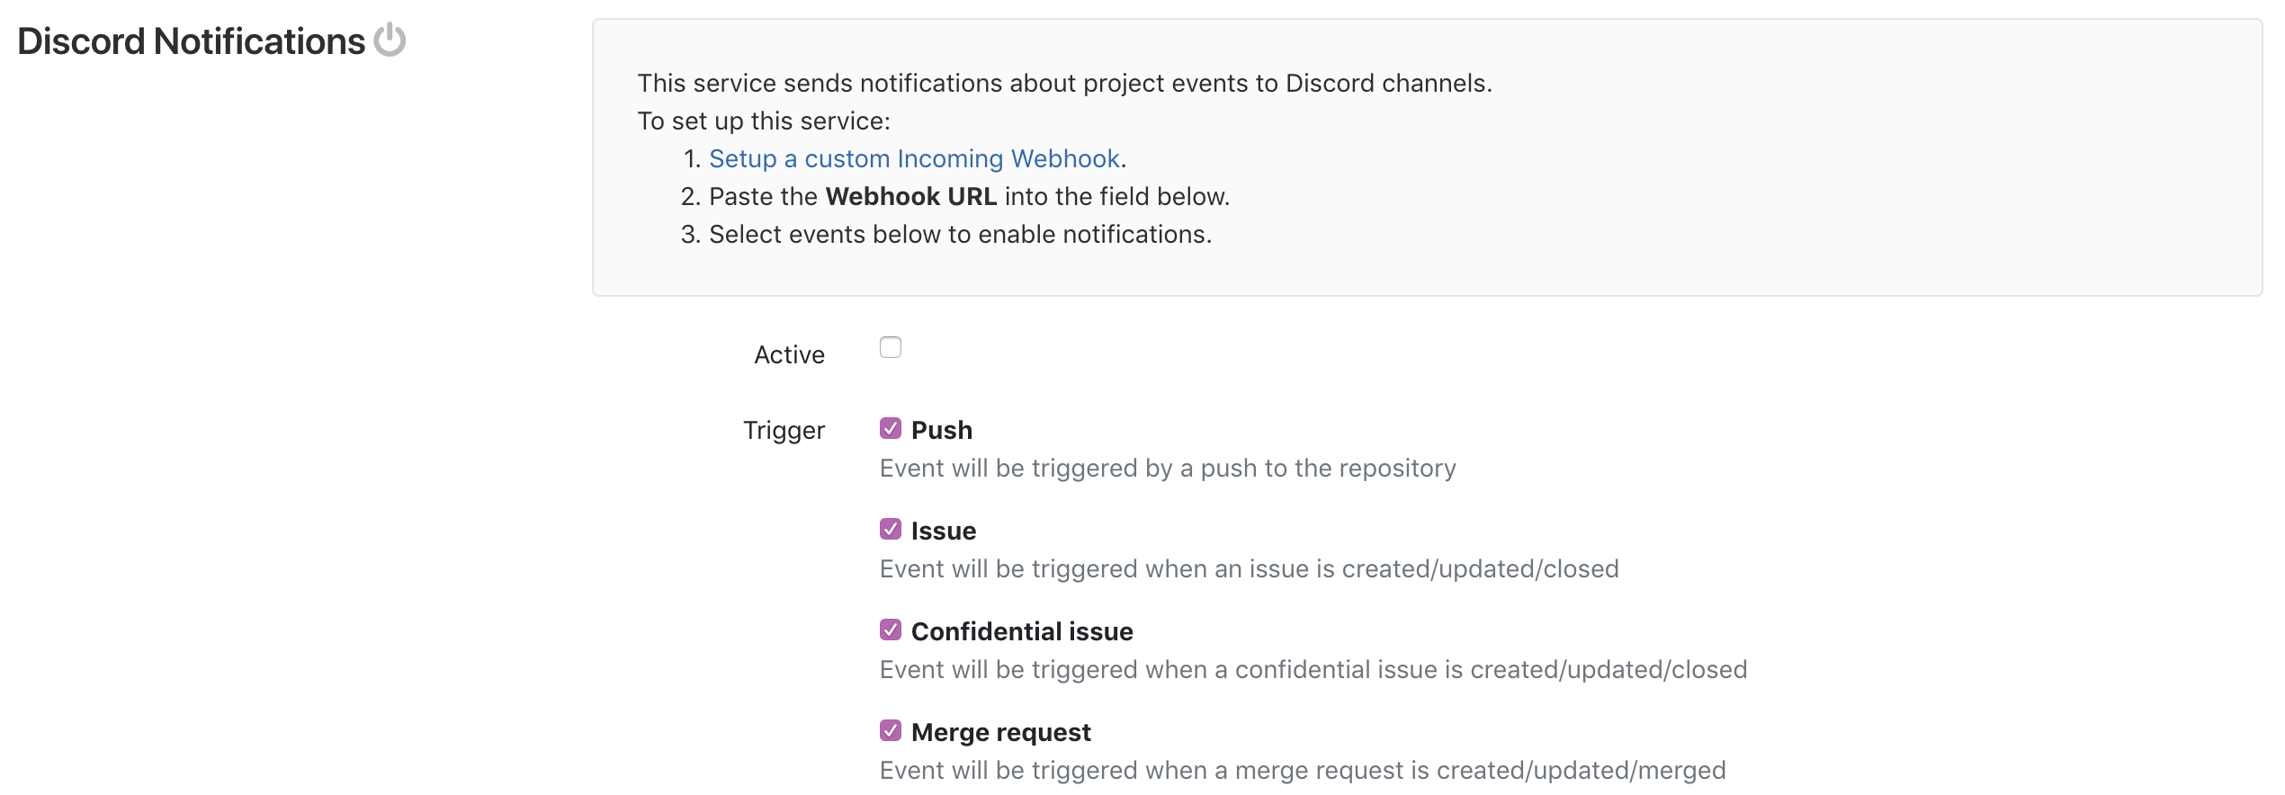Click the Merge request label
The width and height of the screenshot is (2285, 795).
click(x=1001, y=732)
